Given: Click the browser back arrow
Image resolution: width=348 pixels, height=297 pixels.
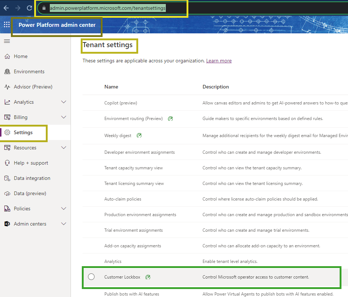Looking at the screenshot, I should (x=6, y=8).
